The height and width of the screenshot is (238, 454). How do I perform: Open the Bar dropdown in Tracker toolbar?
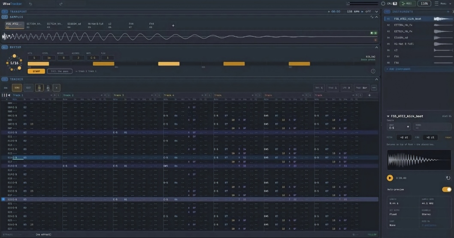click(362, 87)
